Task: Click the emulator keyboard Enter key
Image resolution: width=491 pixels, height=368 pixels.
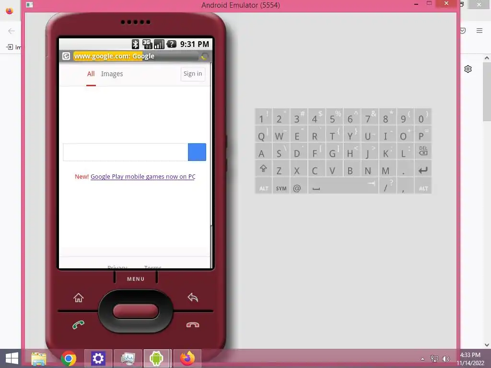Action: point(423,169)
